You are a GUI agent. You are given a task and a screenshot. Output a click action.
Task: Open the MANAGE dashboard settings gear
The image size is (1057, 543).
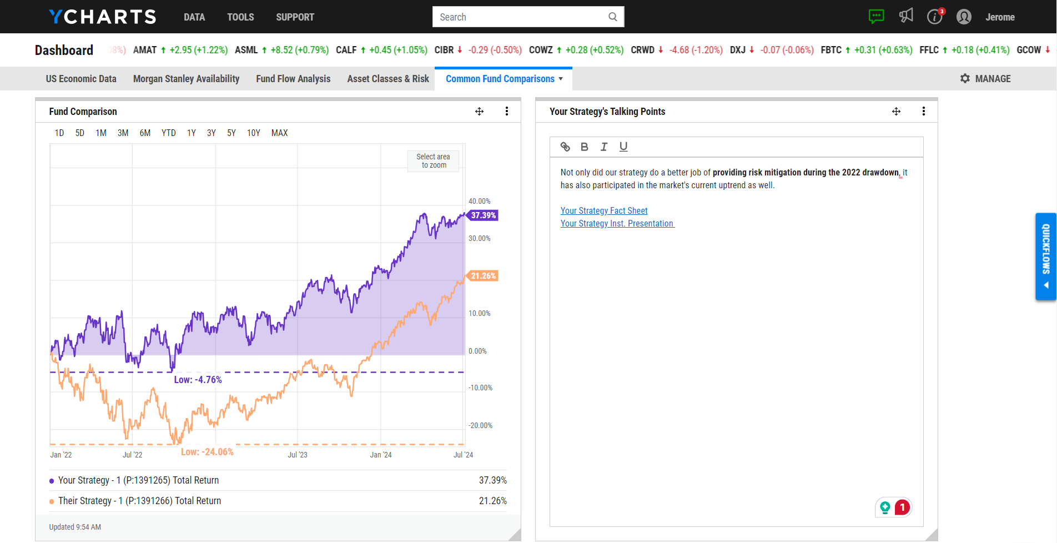click(966, 78)
